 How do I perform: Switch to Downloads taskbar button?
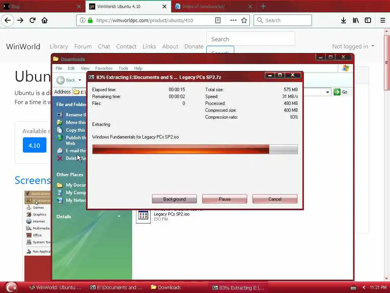tap(166, 287)
